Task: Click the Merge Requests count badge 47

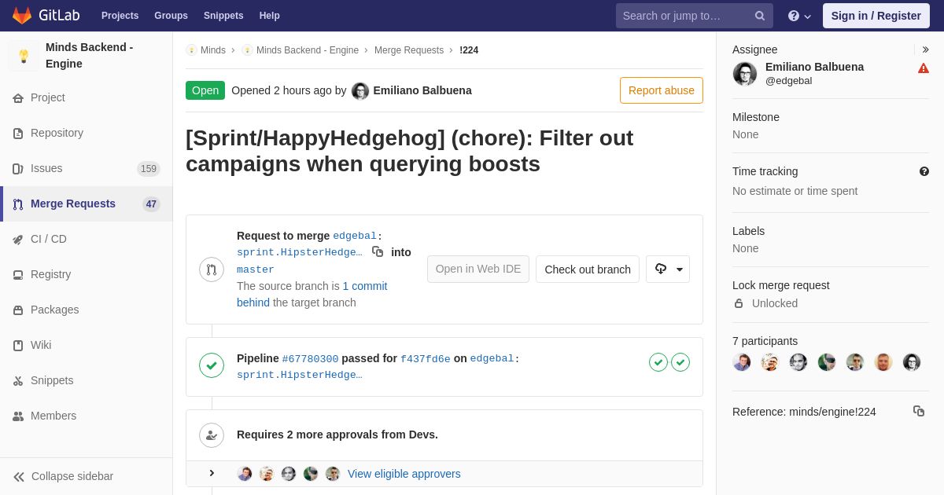Action: [x=151, y=204]
